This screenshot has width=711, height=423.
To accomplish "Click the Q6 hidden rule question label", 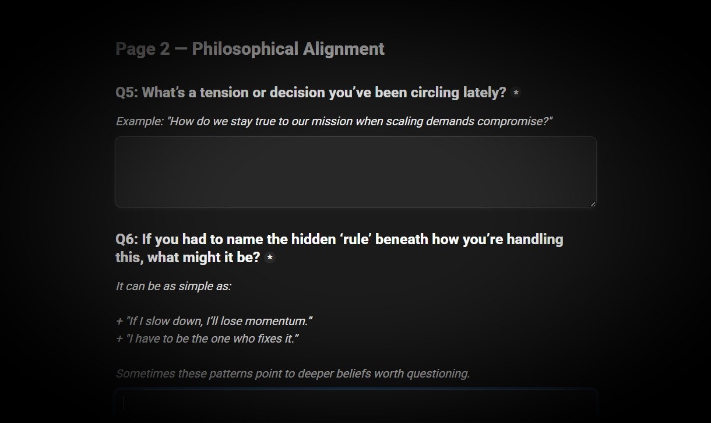I will pyautogui.click(x=339, y=248).
